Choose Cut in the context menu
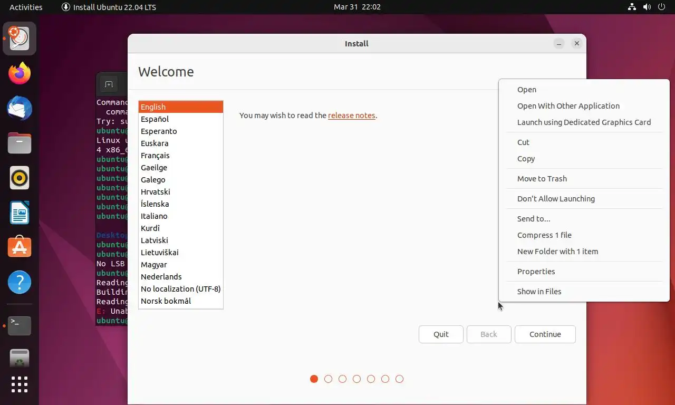The height and width of the screenshot is (405, 675). coord(584,142)
